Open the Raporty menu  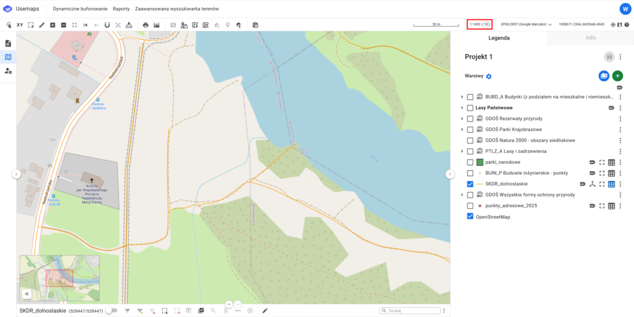point(121,9)
